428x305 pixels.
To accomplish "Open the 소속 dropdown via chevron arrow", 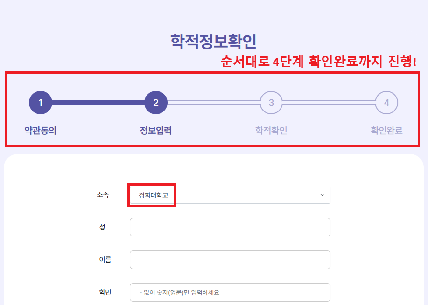I will (322, 195).
